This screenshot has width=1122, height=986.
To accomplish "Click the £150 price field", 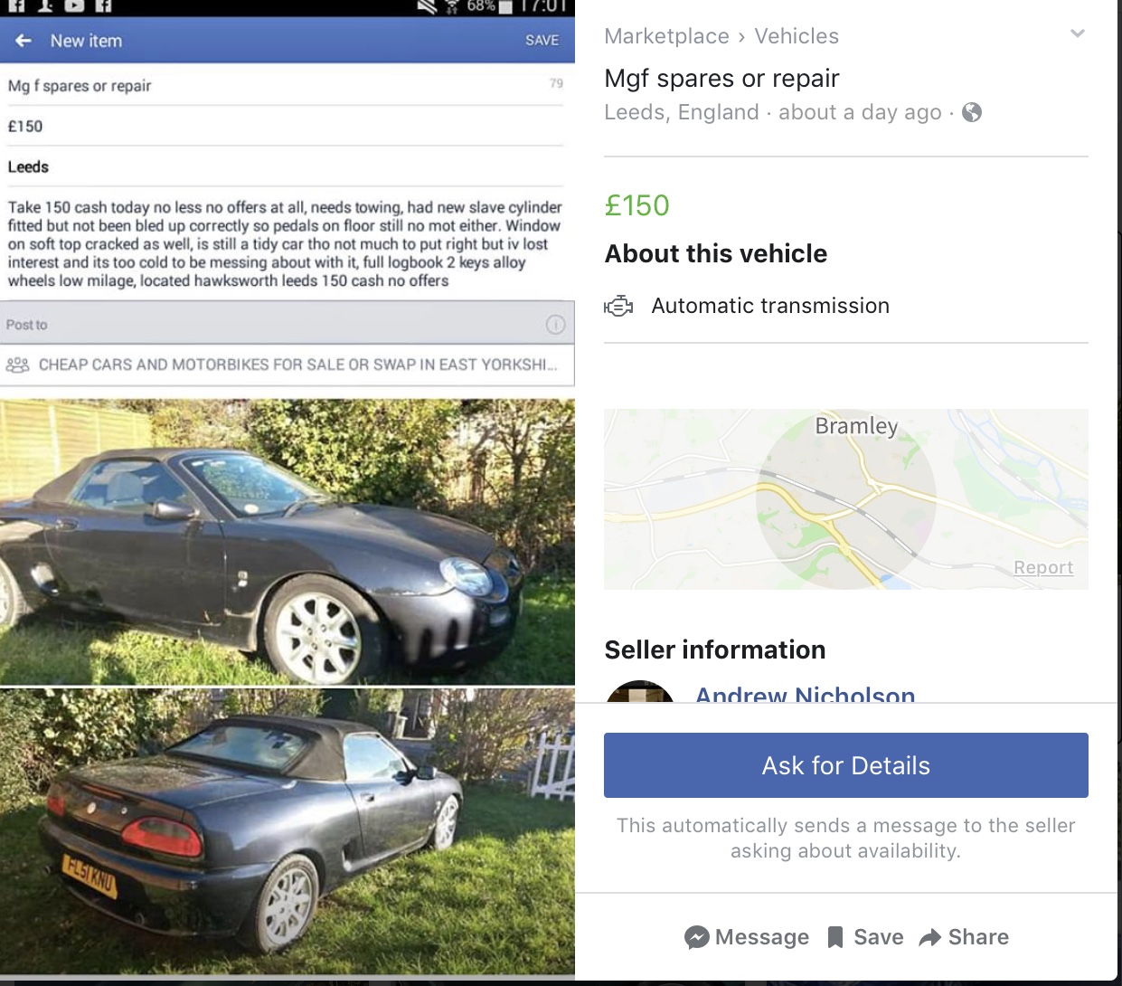I will pos(285,127).
